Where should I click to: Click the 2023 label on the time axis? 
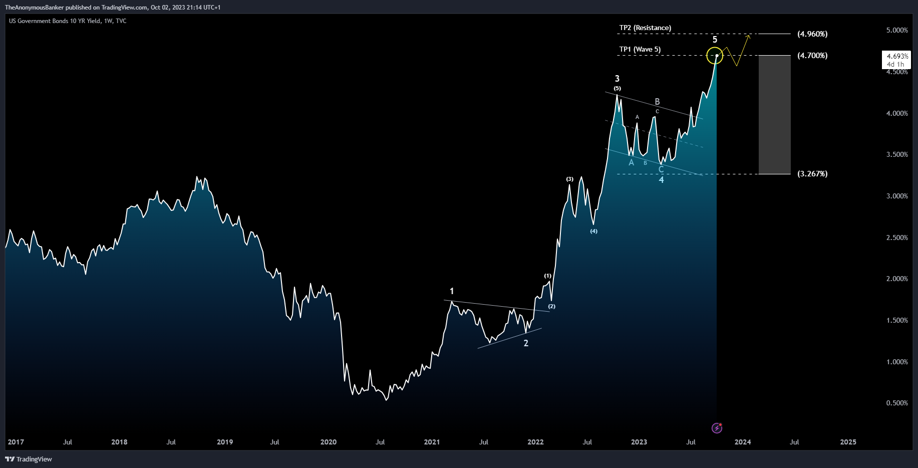(x=639, y=442)
